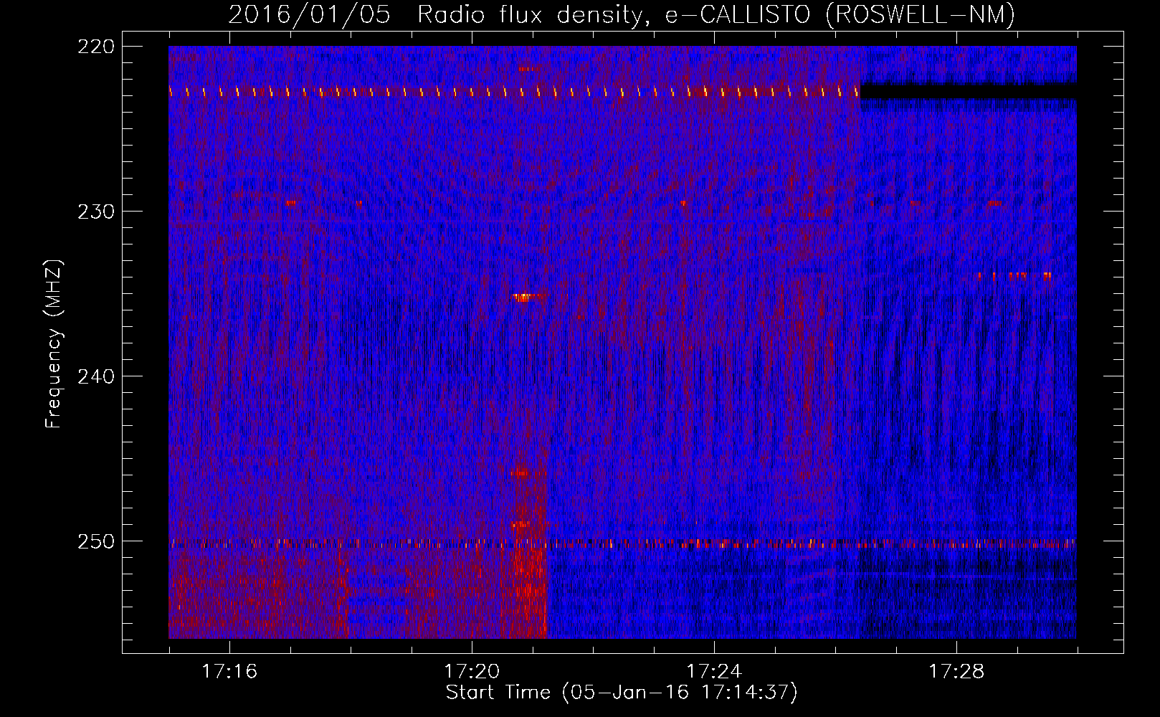
Task: Select the 230 frequency axis label
Action: pos(95,212)
